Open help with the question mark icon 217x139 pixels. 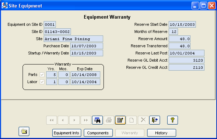[x=173, y=120]
